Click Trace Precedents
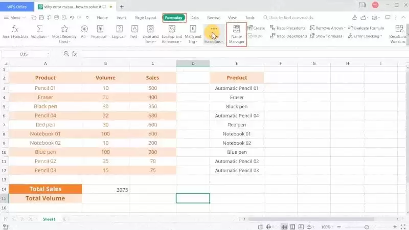The width and height of the screenshot is (409, 230). coord(287,28)
